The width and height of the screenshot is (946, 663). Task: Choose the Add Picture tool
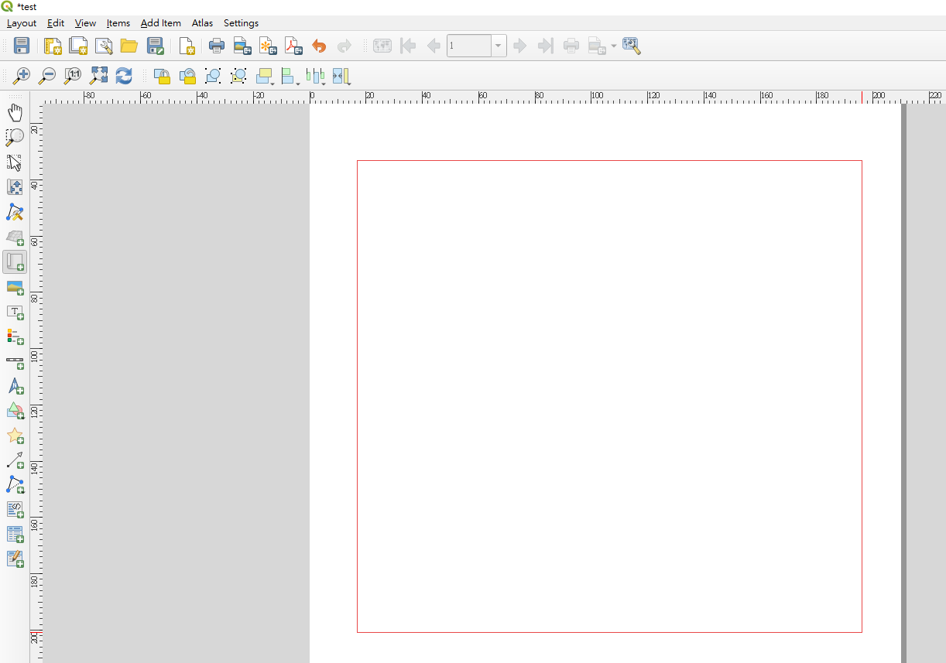pos(15,287)
